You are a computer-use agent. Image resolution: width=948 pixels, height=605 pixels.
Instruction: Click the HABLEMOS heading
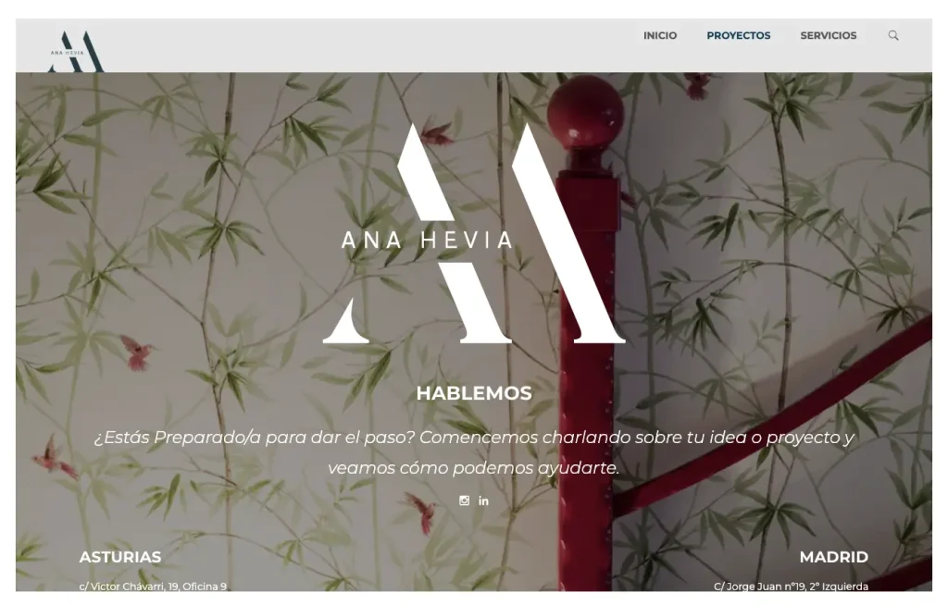pos(474,393)
